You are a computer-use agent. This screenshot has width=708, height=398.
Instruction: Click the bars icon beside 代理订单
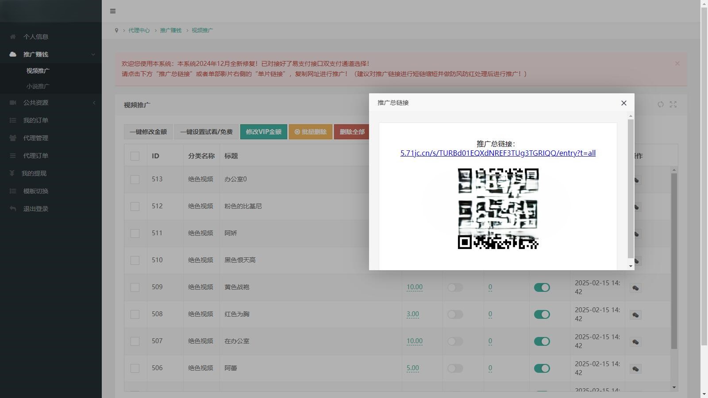pos(13,156)
